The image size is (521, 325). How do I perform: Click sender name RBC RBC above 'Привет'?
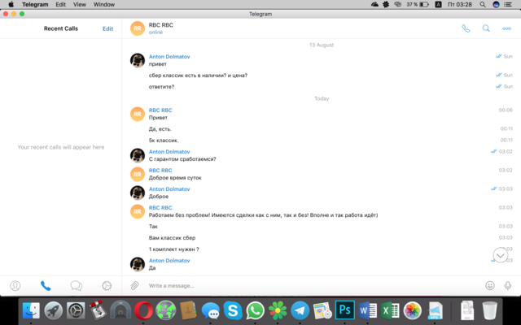click(x=160, y=110)
